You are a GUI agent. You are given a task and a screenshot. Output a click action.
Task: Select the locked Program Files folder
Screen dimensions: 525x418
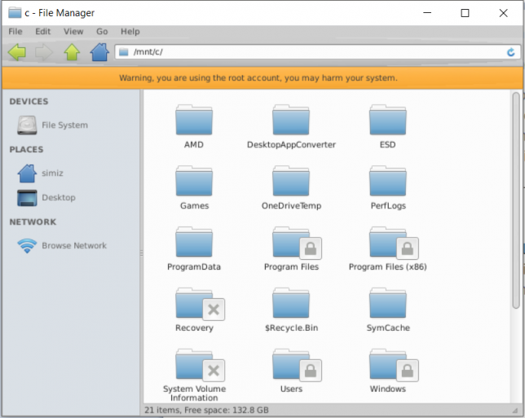tap(292, 243)
